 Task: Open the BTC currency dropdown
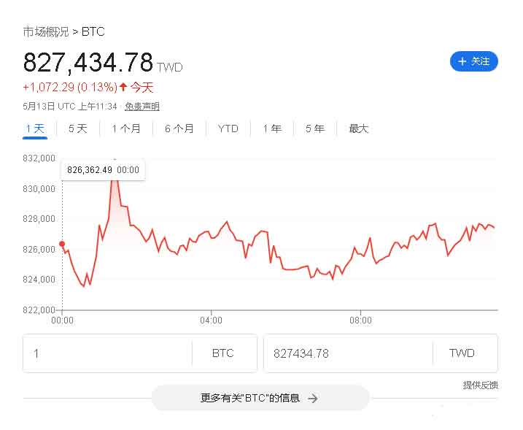(223, 353)
